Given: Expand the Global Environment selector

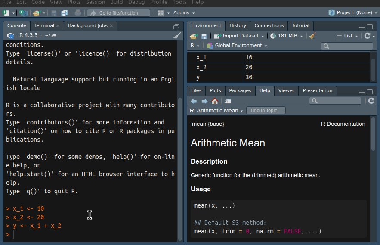Looking at the screenshot, I should point(237,46).
